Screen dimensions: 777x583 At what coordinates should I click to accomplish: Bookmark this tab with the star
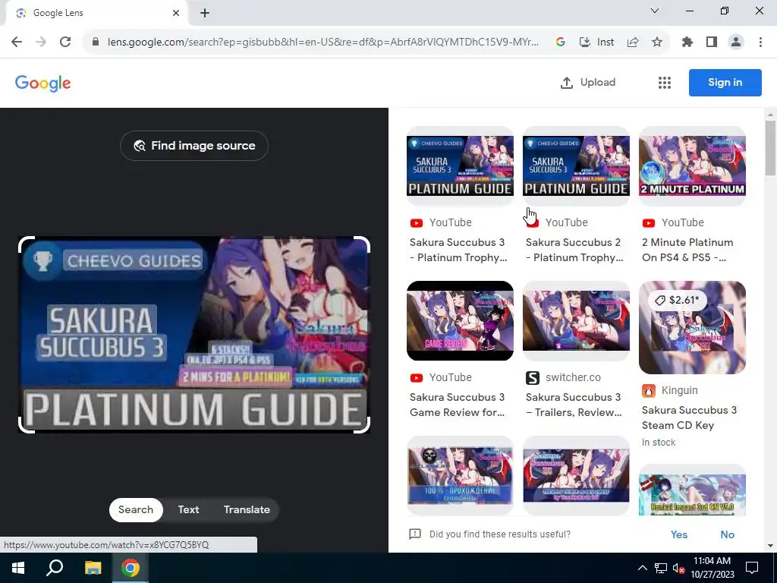click(x=656, y=43)
